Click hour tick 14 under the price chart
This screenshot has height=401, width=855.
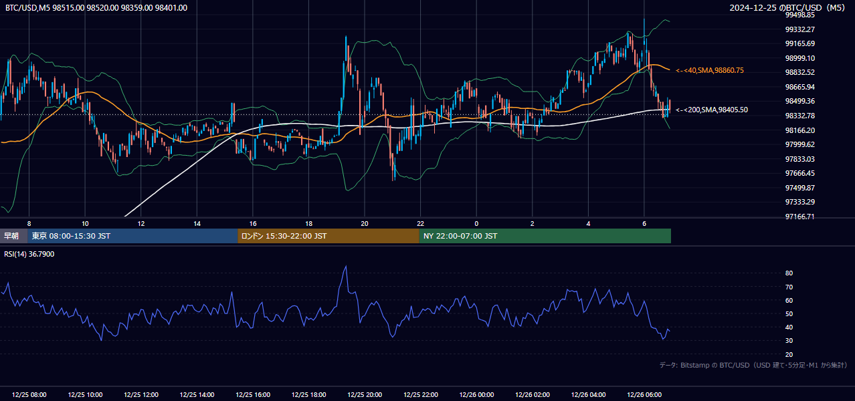197,223
